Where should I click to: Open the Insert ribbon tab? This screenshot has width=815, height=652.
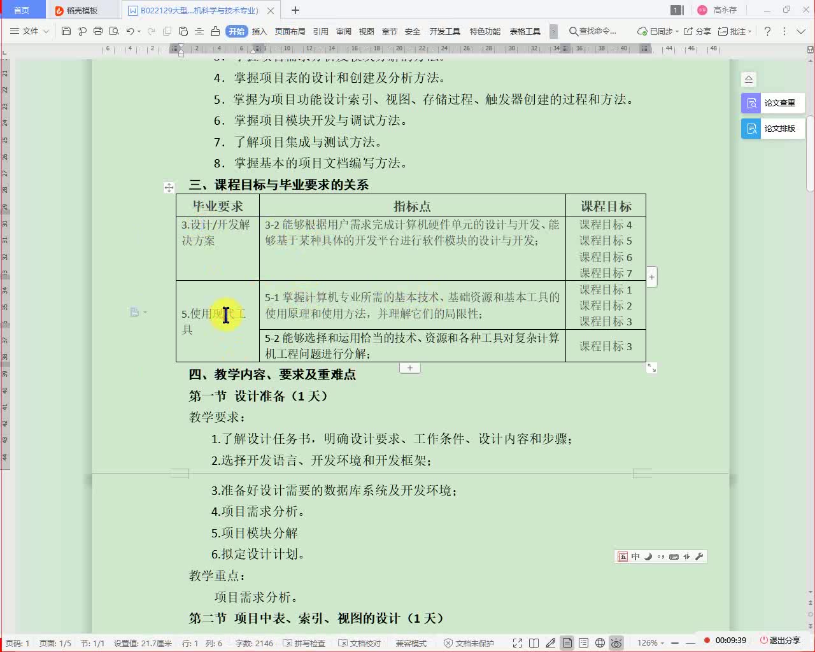(x=259, y=31)
